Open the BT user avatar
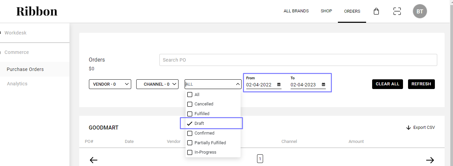 (x=420, y=11)
